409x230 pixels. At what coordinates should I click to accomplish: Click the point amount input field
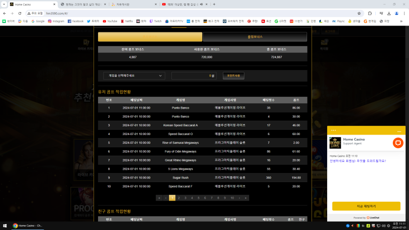tap(194, 75)
